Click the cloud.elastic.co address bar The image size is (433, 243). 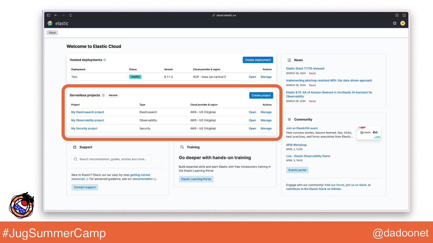click(x=224, y=15)
